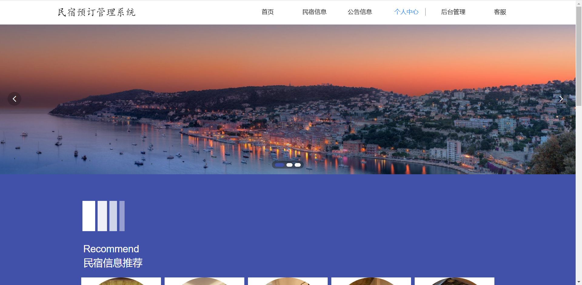The image size is (582, 285).
Task: Open 后台管理 from the top menu
Action: pos(453,12)
